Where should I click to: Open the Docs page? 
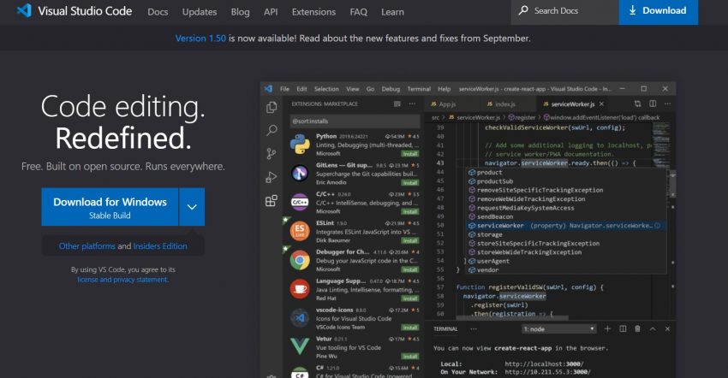158,12
